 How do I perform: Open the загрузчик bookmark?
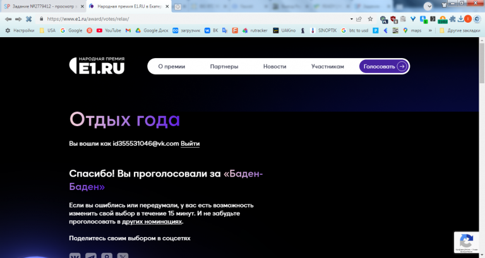tap(186, 30)
